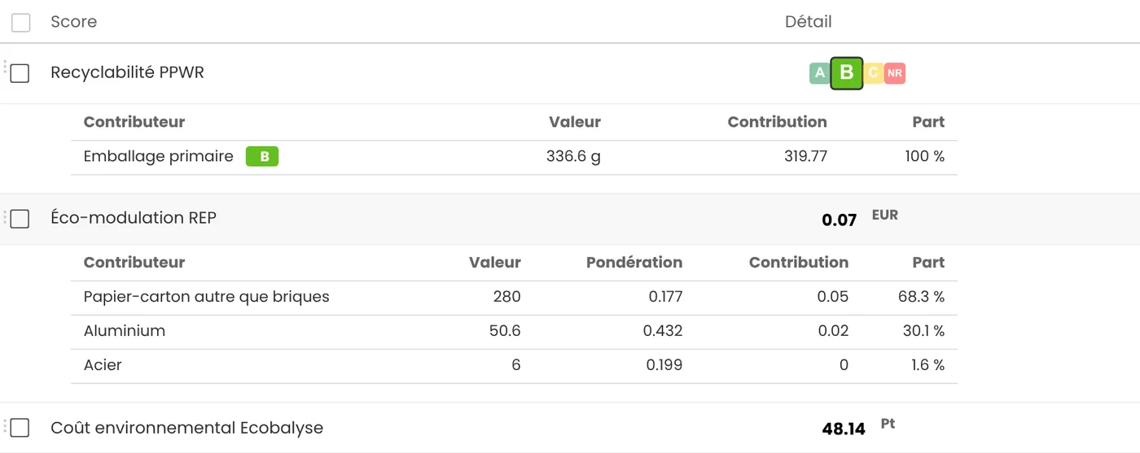Click the drag handle beside Éco-modulation REP
This screenshot has width=1140, height=453.
5,217
